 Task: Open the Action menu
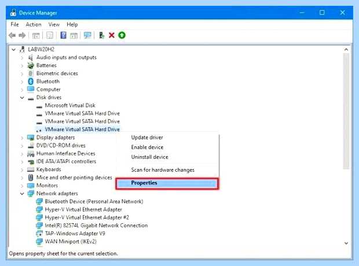[x=34, y=24]
